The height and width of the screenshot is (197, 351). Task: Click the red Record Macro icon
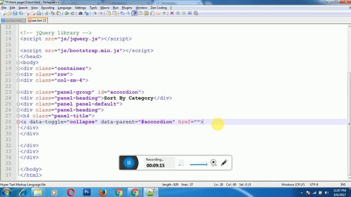tap(172, 13)
